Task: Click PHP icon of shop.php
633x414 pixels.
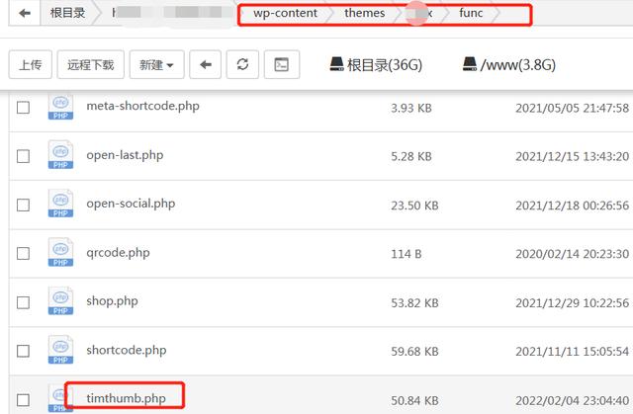Action: 60,300
